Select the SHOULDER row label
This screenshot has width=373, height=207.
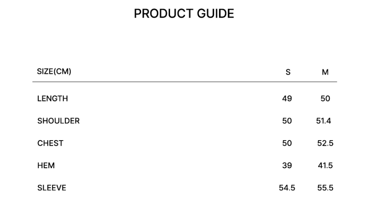point(59,121)
